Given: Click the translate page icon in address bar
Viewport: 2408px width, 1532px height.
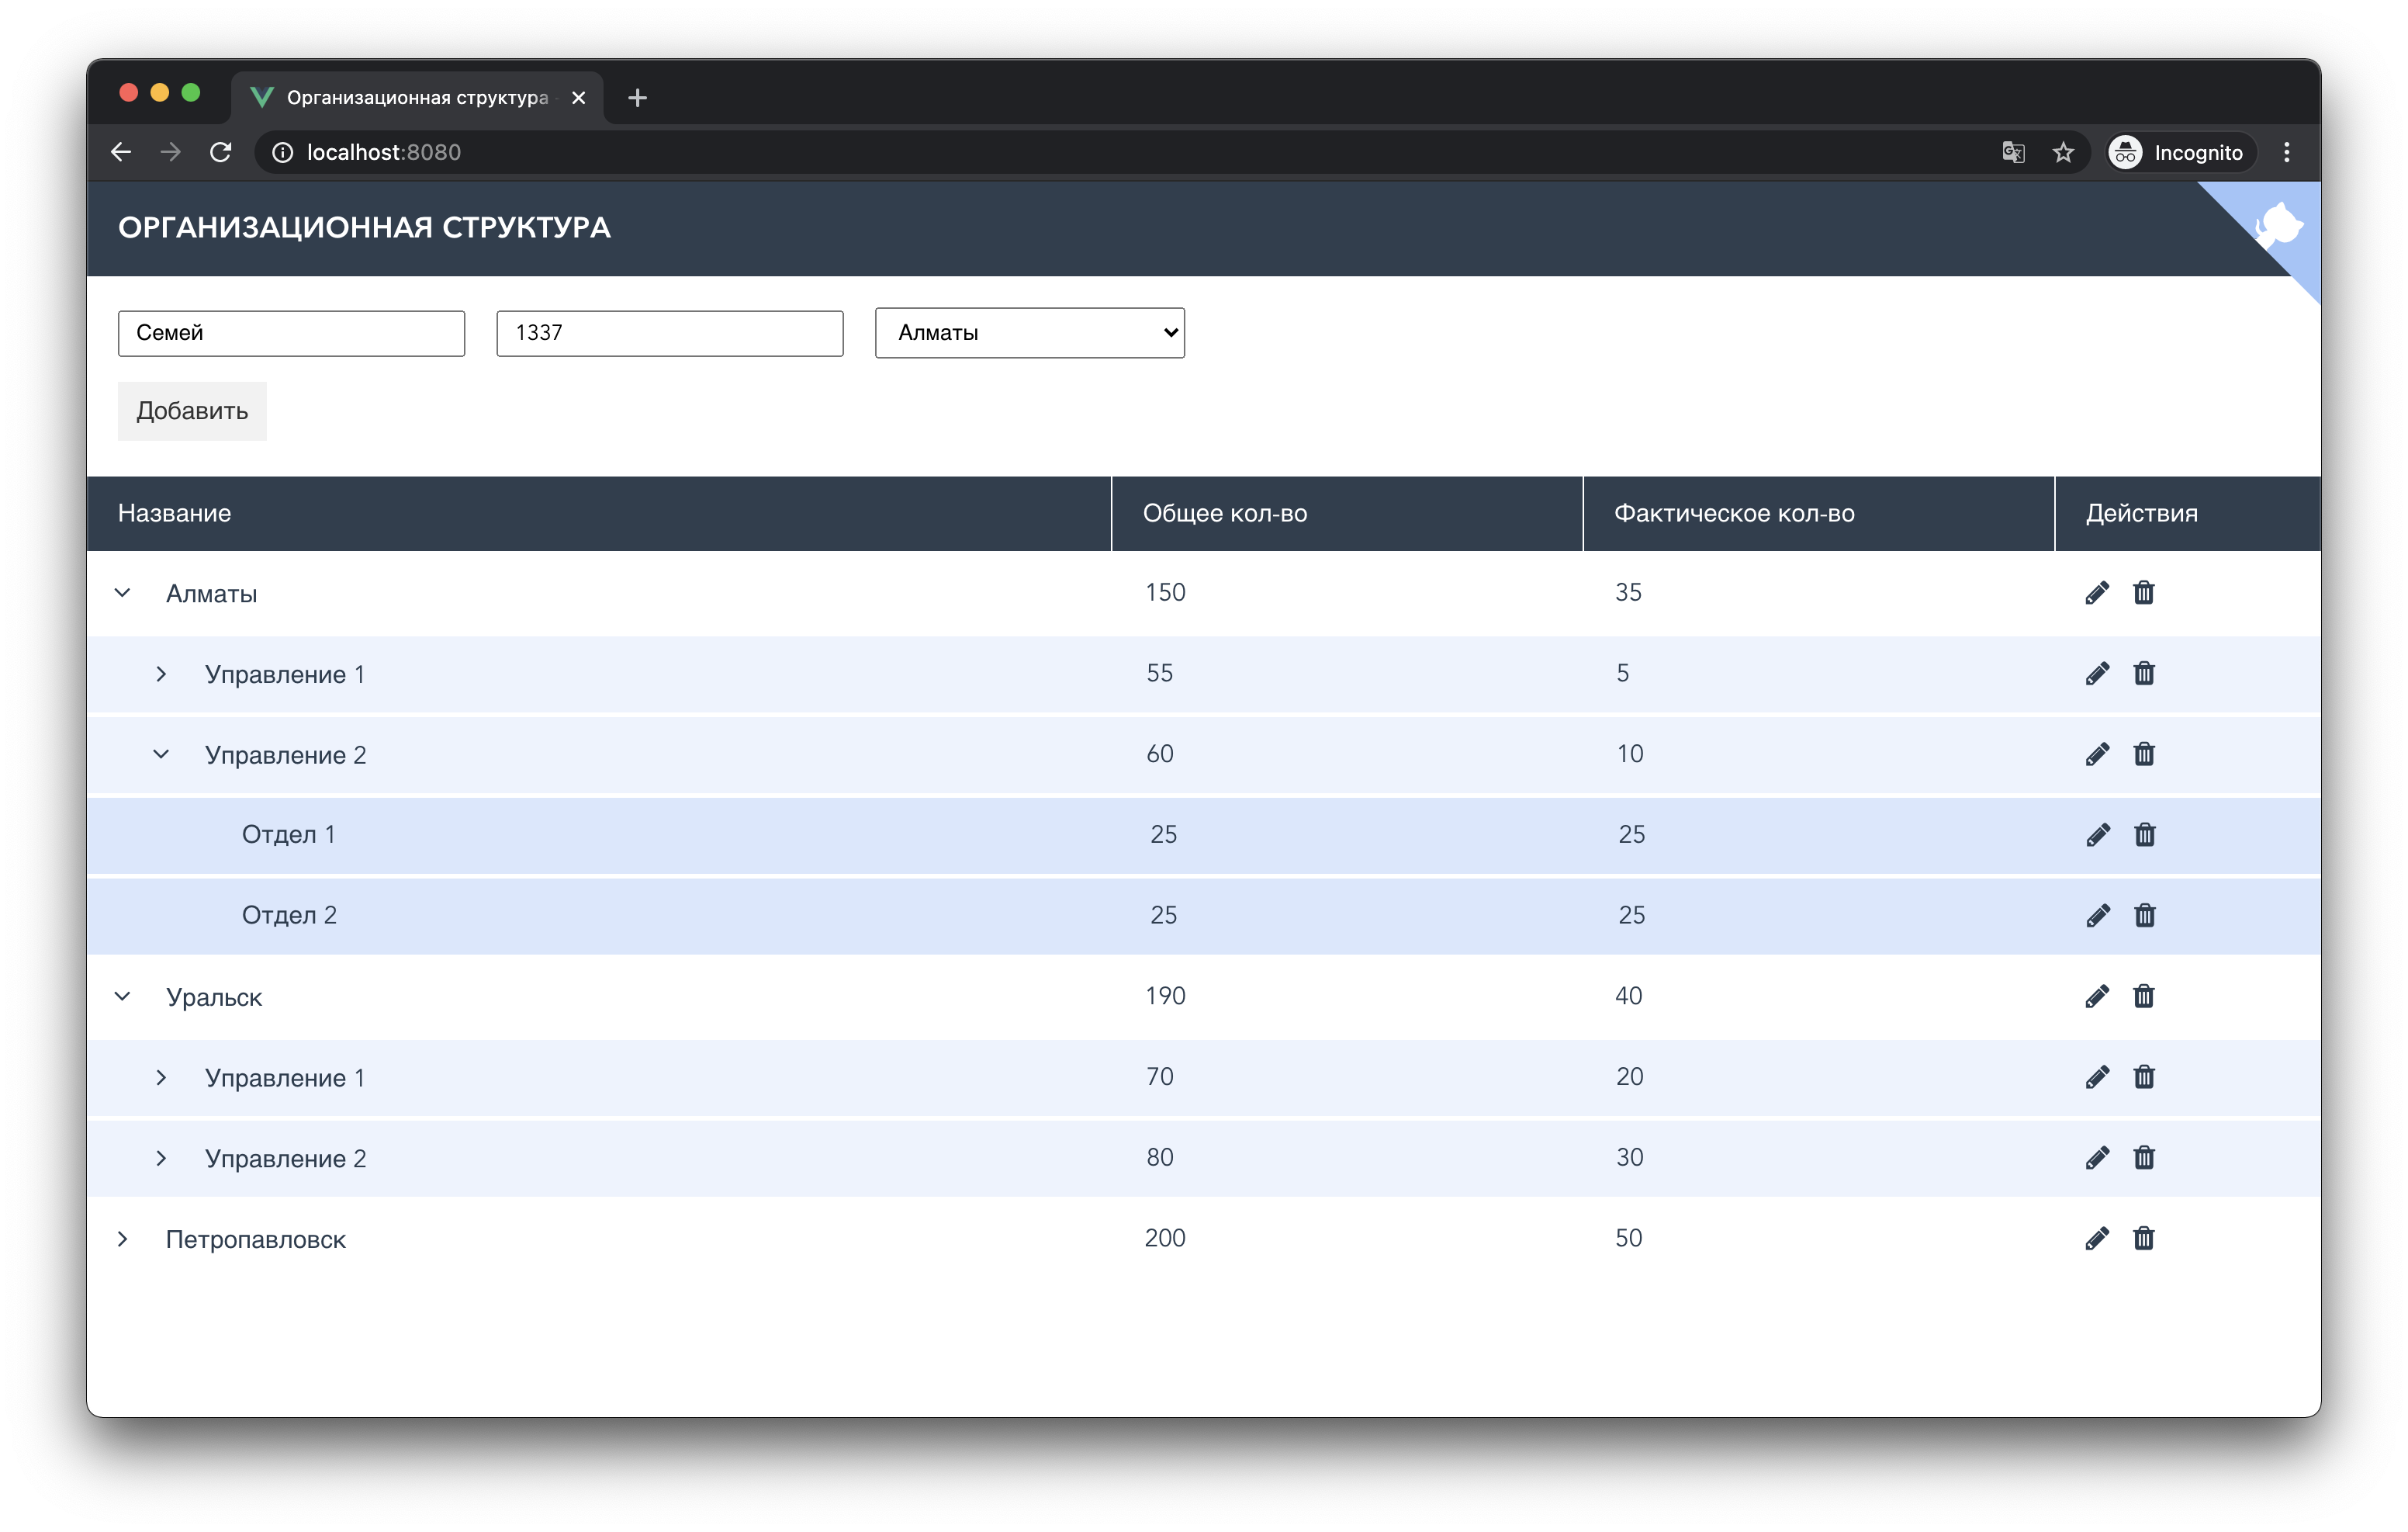Looking at the screenshot, I should tap(2013, 152).
